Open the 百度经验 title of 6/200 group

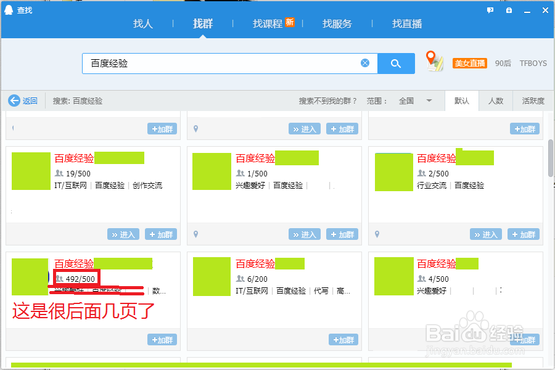255,264
